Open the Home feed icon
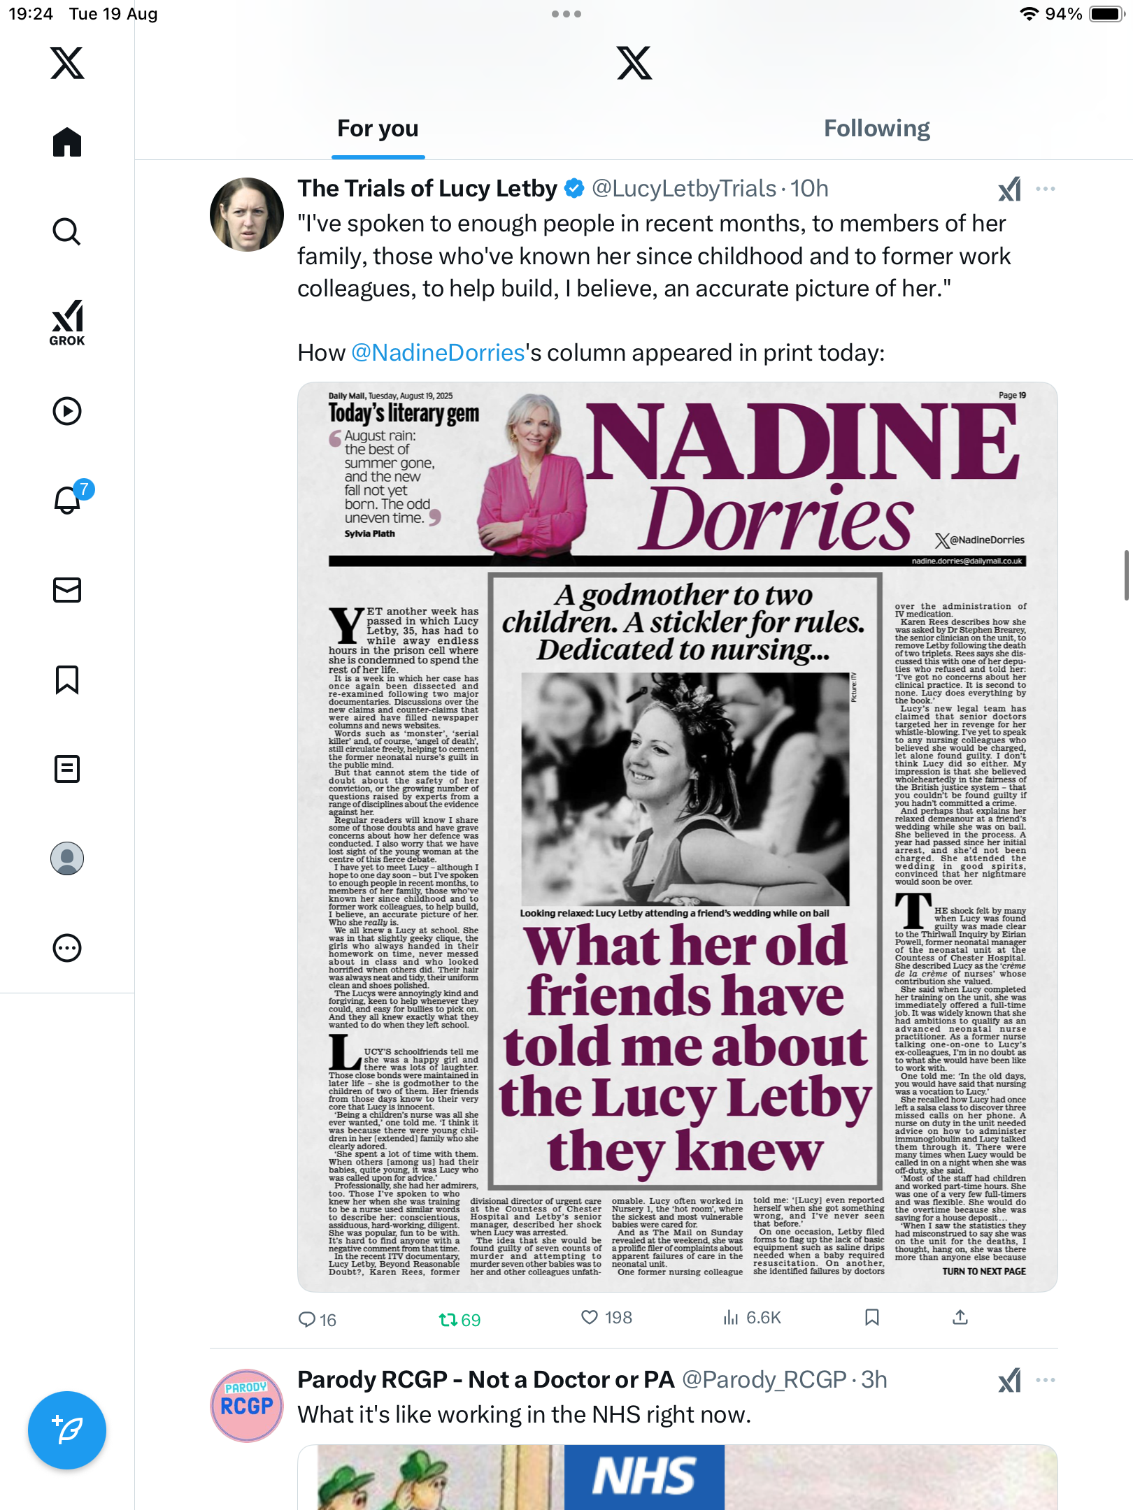1133x1510 pixels. [x=67, y=143]
